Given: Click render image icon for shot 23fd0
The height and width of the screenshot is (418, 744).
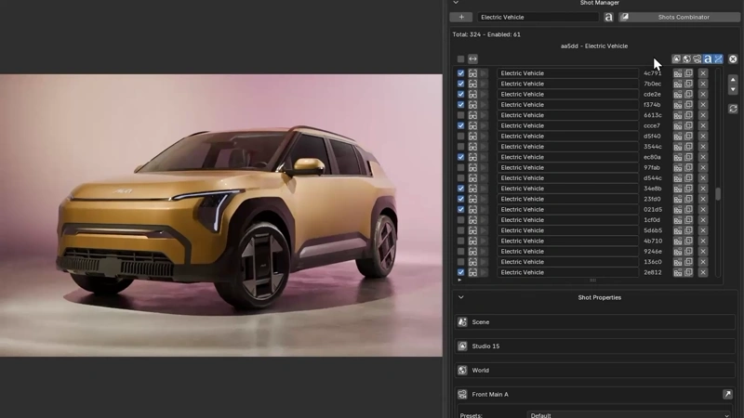Looking at the screenshot, I should (678, 199).
